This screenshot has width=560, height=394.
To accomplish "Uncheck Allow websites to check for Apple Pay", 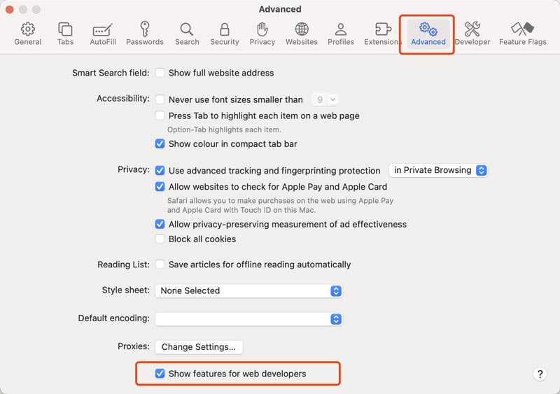I will tap(160, 186).
